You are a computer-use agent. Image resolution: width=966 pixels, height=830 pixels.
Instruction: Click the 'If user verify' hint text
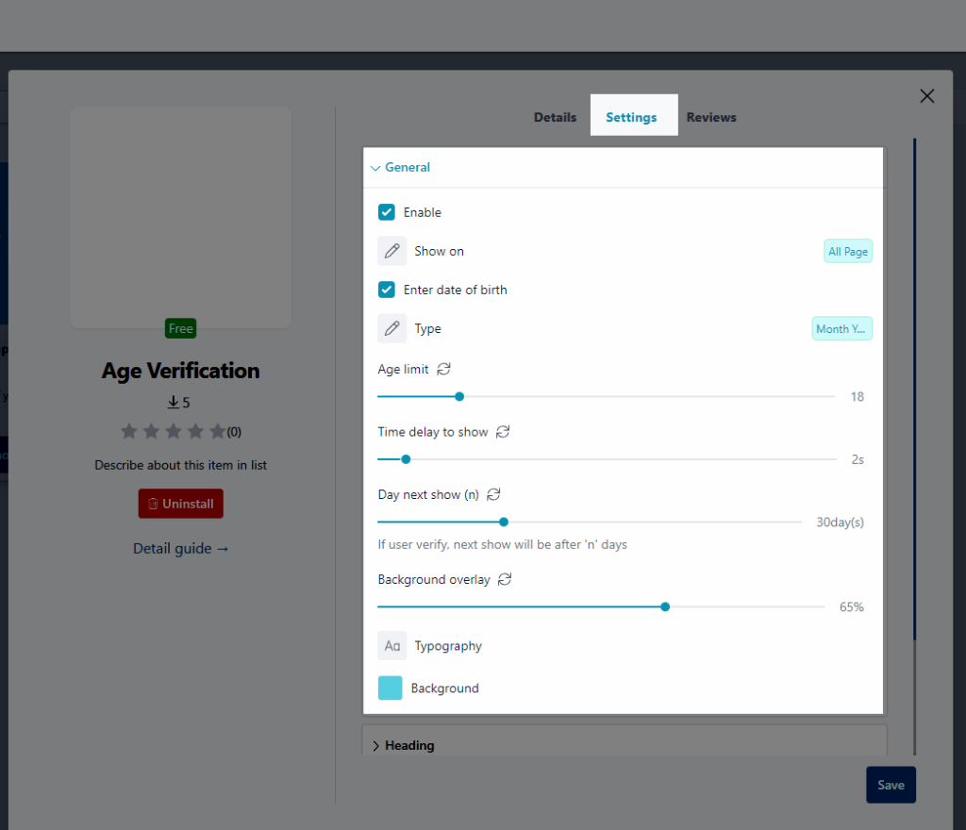[502, 545]
